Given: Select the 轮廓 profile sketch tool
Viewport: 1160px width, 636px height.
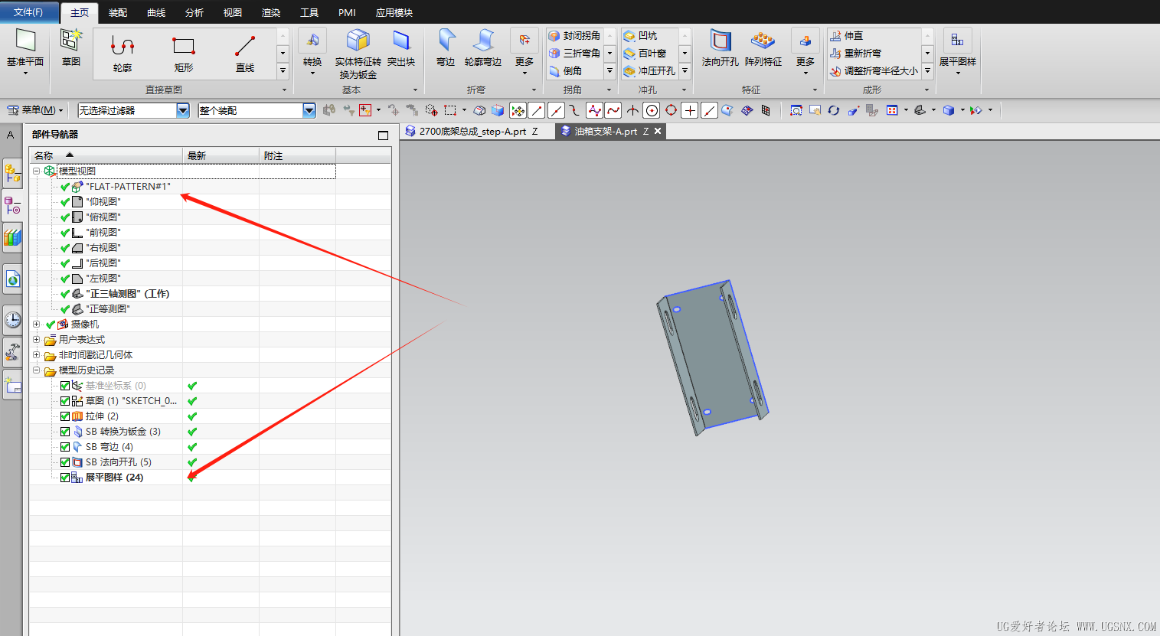Looking at the screenshot, I should tap(123, 54).
